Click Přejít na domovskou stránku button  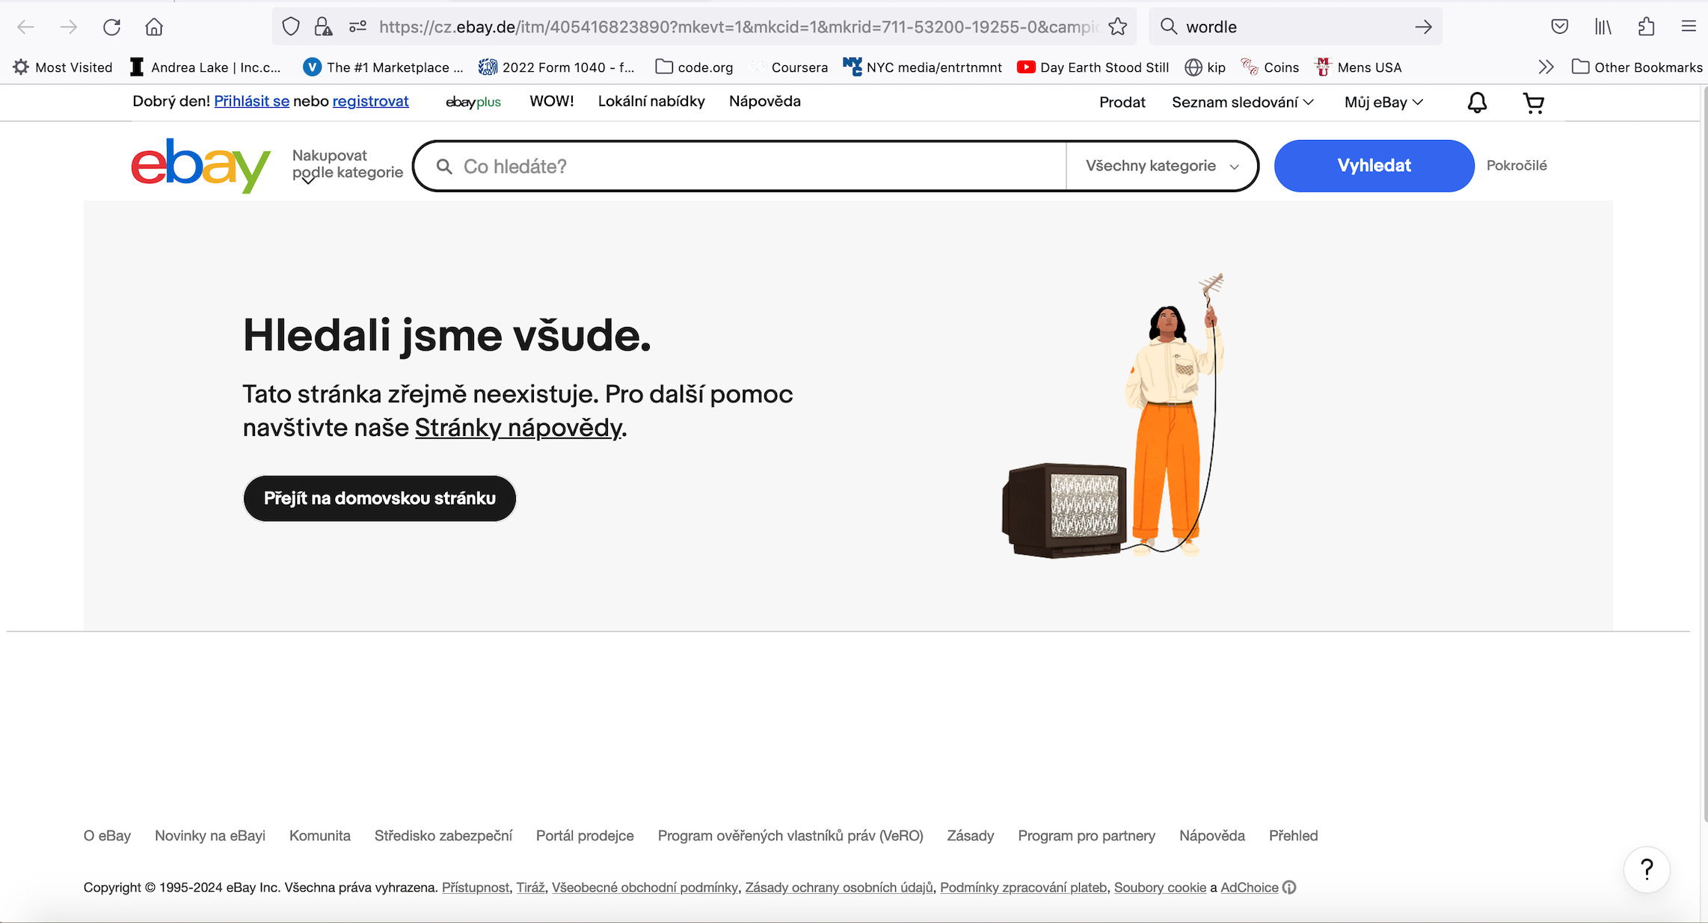click(380, 498)
